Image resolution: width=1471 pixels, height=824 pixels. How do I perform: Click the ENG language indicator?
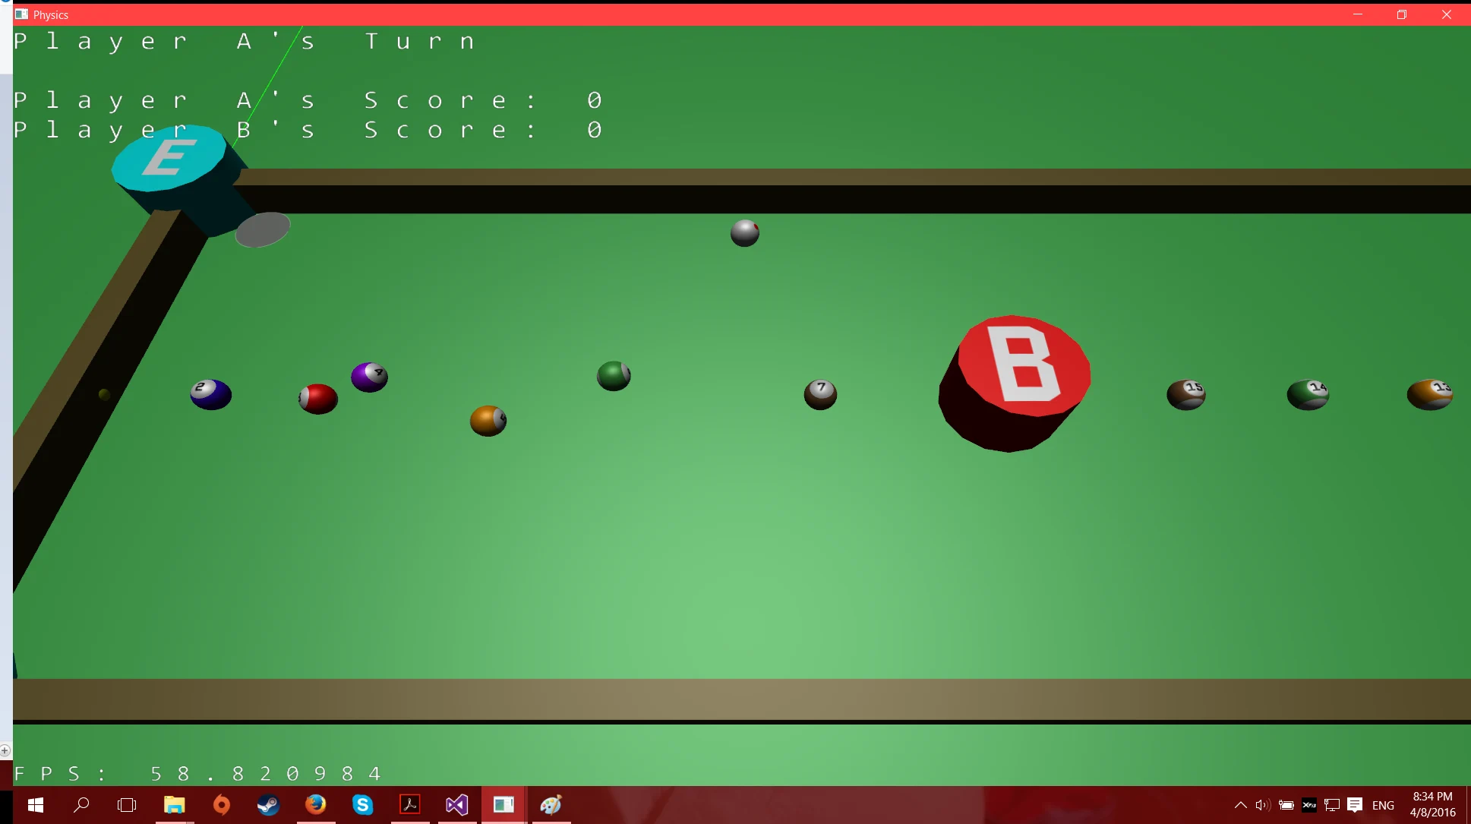click(1383, 805)
